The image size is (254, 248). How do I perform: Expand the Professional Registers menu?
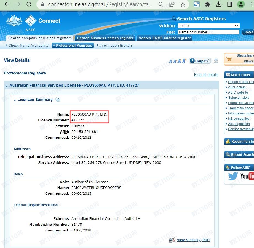pyautogui.click(x=73, y=45)
